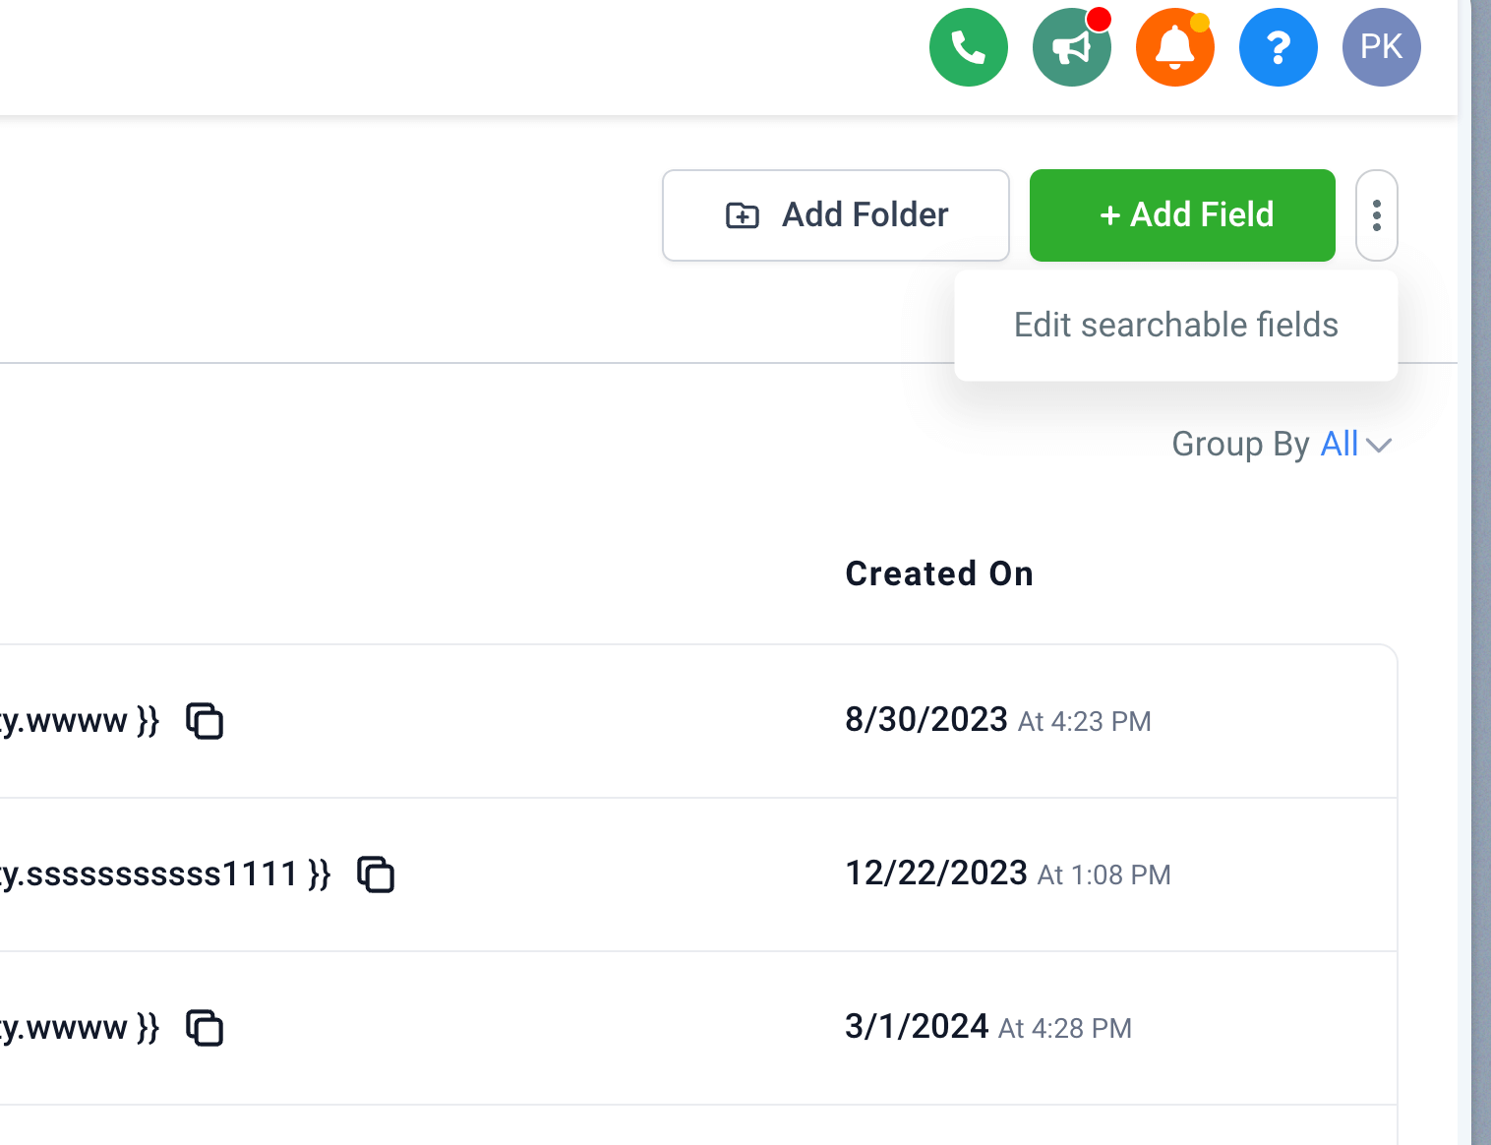
Task: Select the row dated 8/30/2023
Action: click(x=698, y=721)
